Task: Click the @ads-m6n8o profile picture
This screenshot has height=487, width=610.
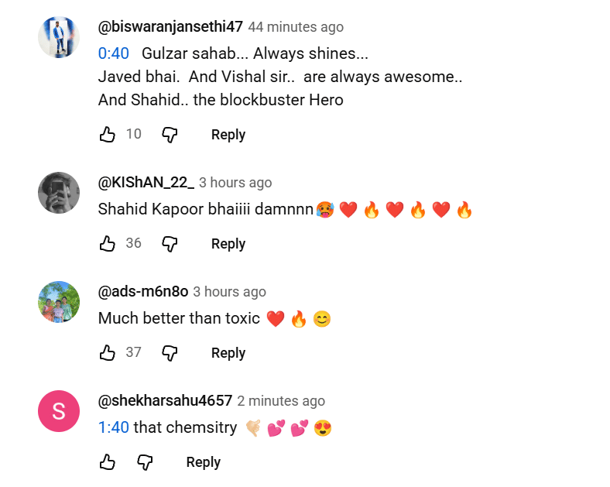Action: pyautogui.click(x=59, y=302)
